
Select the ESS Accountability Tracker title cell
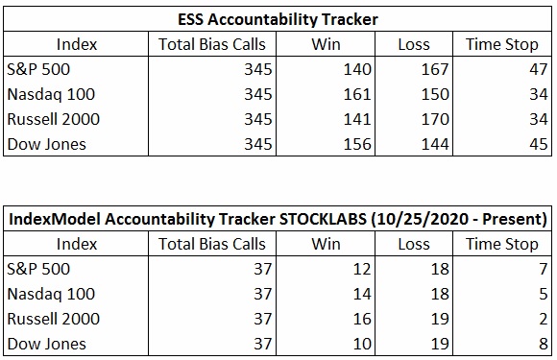[x=278, y=19]
